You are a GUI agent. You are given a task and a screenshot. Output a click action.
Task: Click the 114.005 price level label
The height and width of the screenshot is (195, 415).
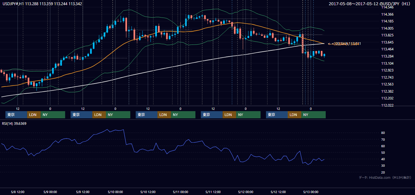[x=387, y=29]
